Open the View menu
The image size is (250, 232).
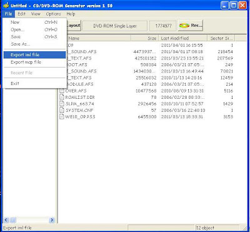(x=36, y=14)
